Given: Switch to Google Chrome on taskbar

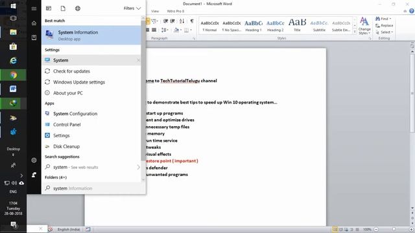Looking at the screenshot, I should click(13, 75).
